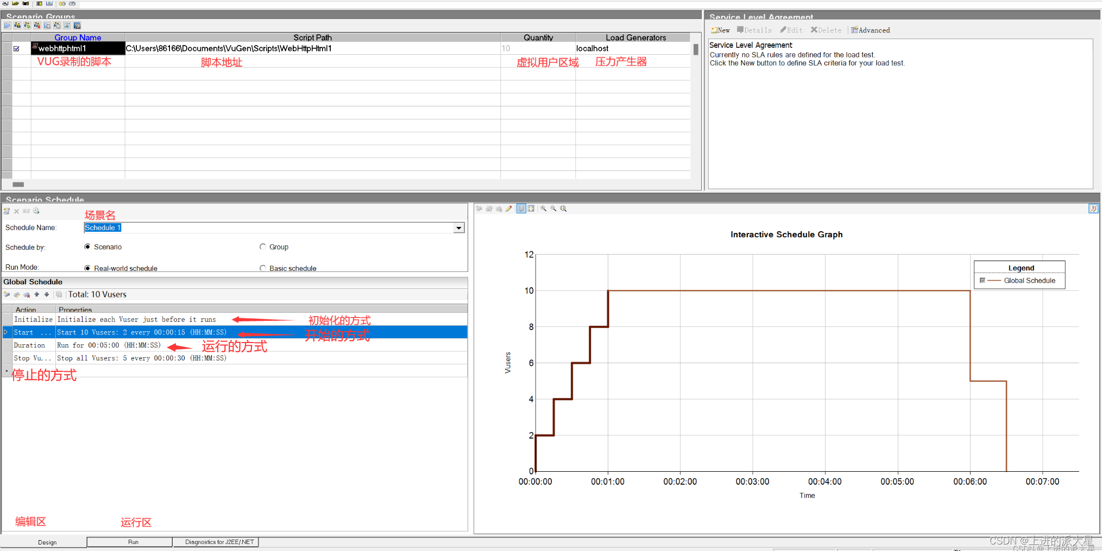The width and height of the screenshot is (1102, 551).
Task: Toggle the Global Schedule legend checkbox
Action: pos(983,281)
